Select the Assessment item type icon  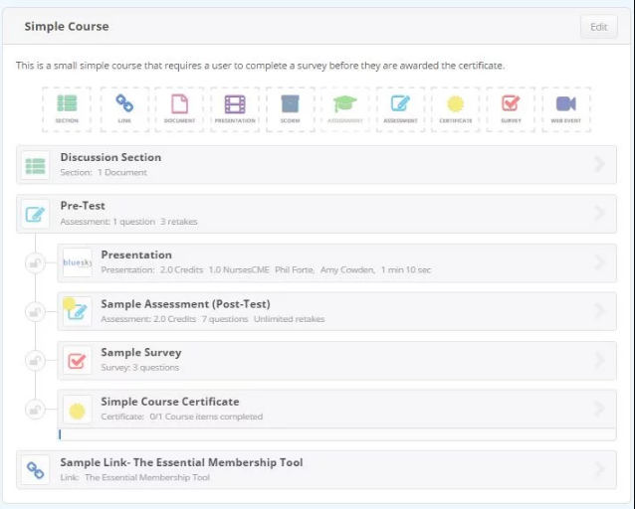pos(400,108)
